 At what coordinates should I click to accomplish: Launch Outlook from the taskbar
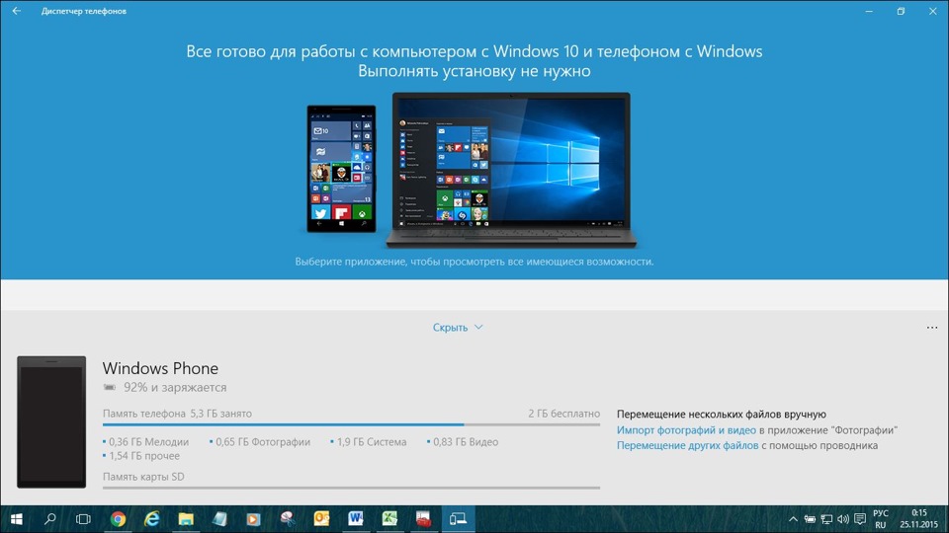(x=321, y=519)
